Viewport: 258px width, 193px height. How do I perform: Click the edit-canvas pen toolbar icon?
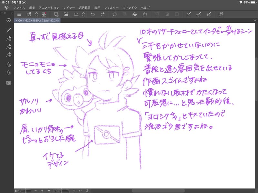29,14
